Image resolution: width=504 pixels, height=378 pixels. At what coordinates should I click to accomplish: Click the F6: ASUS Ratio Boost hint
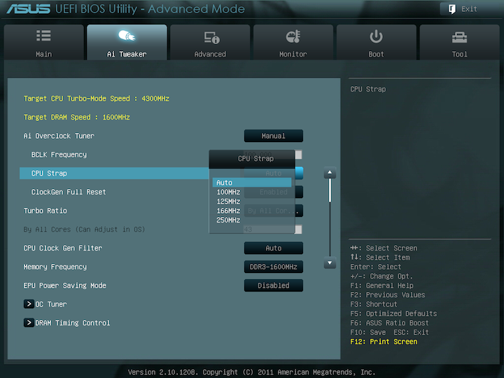[390, 323]
